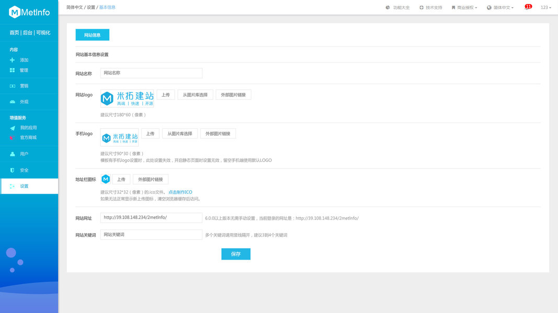Click the paper plane icon for 我的应用
The image size is (558, 313).
(x=13, y=128)
